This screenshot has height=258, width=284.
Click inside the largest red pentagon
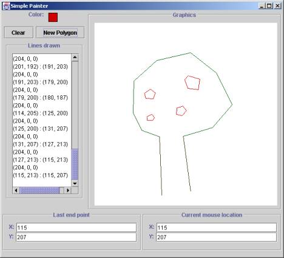pyautogui.click(x=192, y=83)
